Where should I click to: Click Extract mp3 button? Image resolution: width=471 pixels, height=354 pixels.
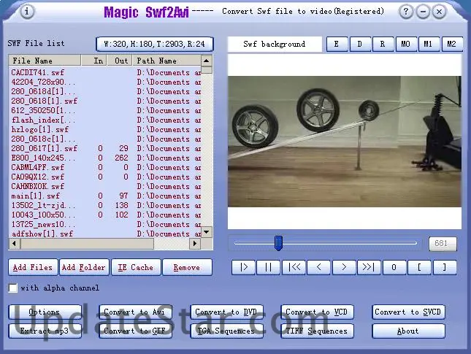[45, 331]
